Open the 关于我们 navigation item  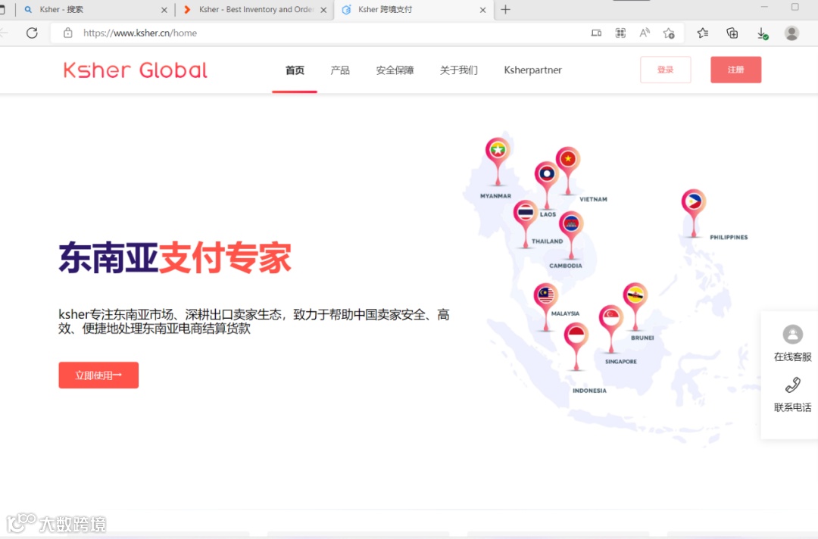click(x=458, y=70)
